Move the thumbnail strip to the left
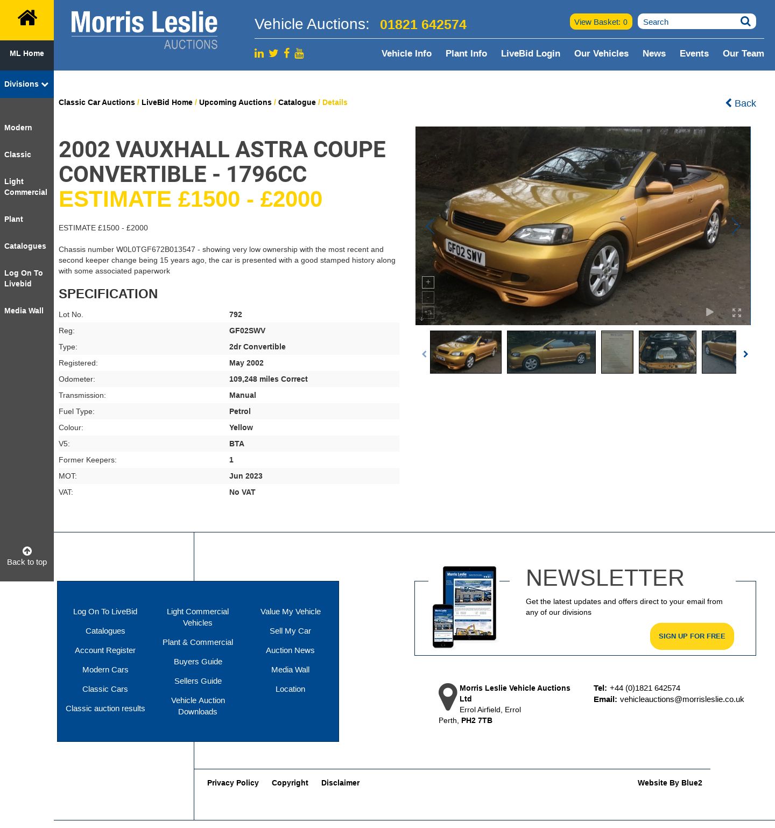 (x=424, y=354)
